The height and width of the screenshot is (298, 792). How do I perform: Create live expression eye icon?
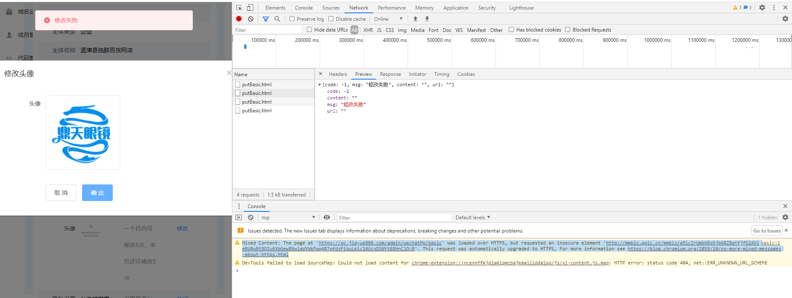[327, 217]
